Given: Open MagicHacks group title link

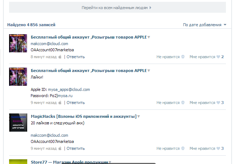Looking at the screenshot, I should click(84, 116).
